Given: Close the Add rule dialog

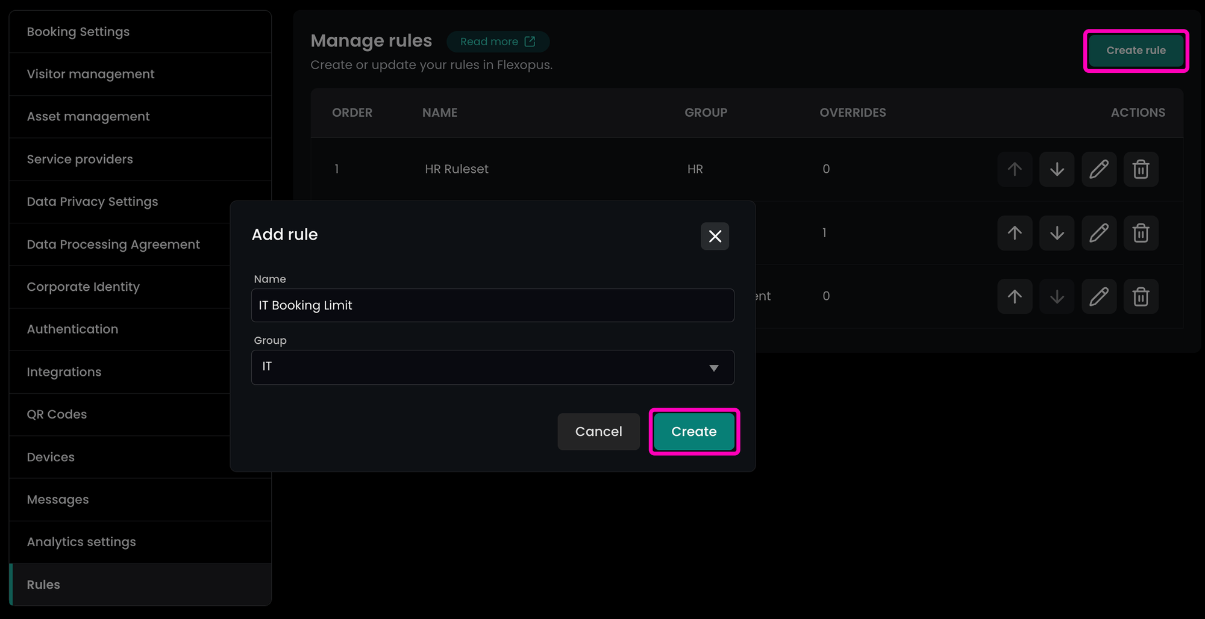Looking at the screenshot, I should click(x=715, y=236).
